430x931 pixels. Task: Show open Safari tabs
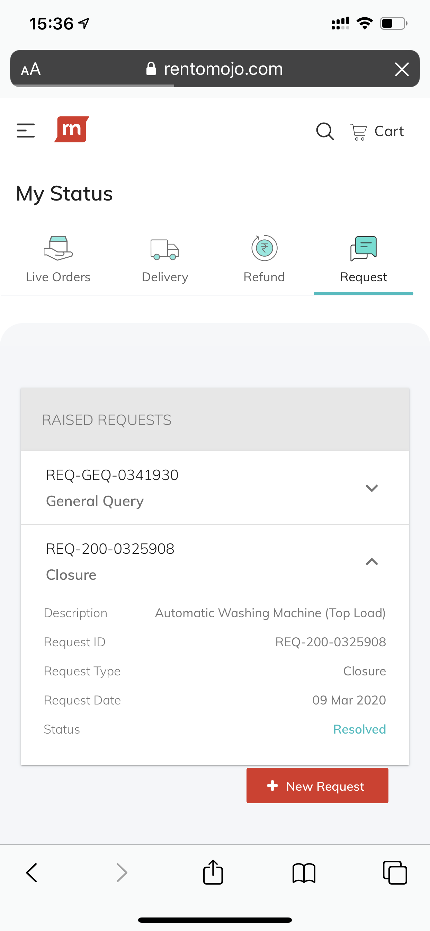coord(395,872)
